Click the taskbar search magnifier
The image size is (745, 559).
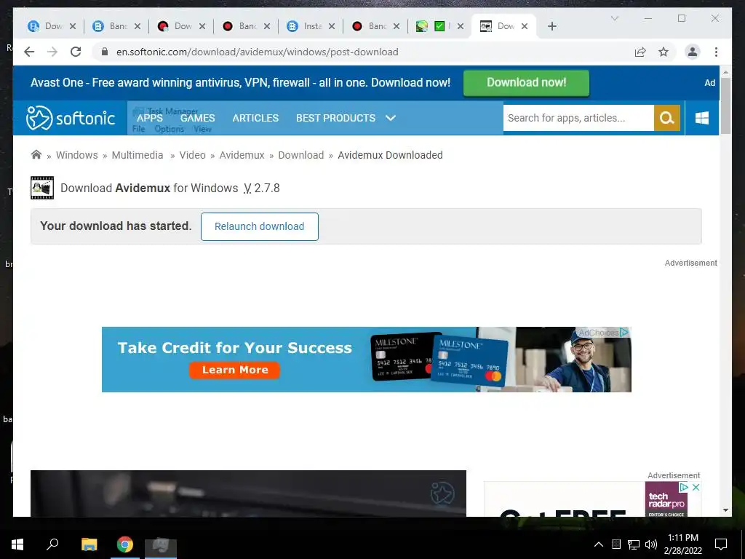52,544
